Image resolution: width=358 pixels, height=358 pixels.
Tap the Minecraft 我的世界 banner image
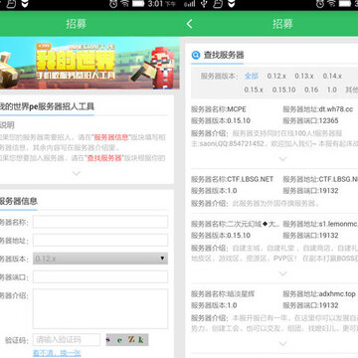(89, 64)
